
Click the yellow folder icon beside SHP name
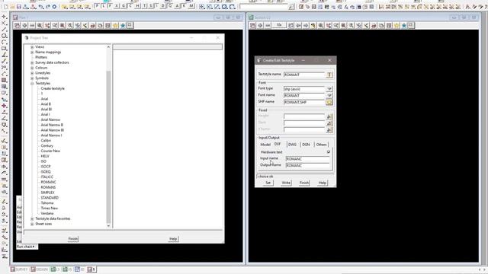tap(329, 102)
